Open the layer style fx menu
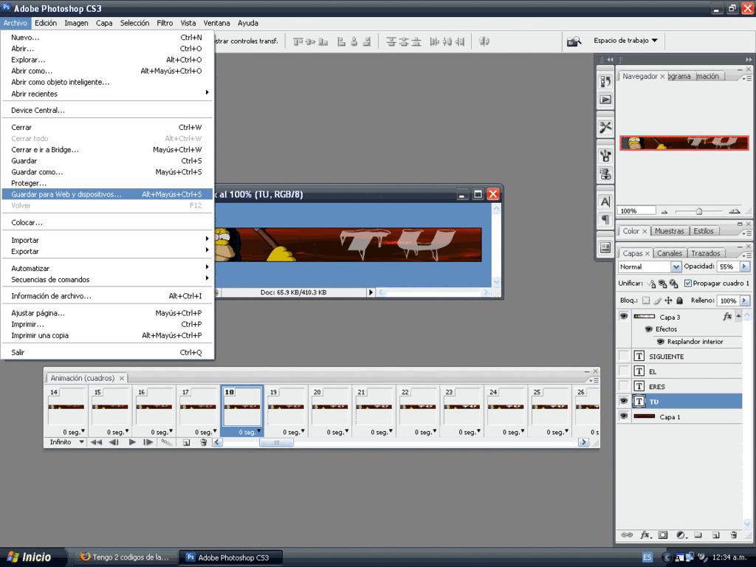 (645, 535)
